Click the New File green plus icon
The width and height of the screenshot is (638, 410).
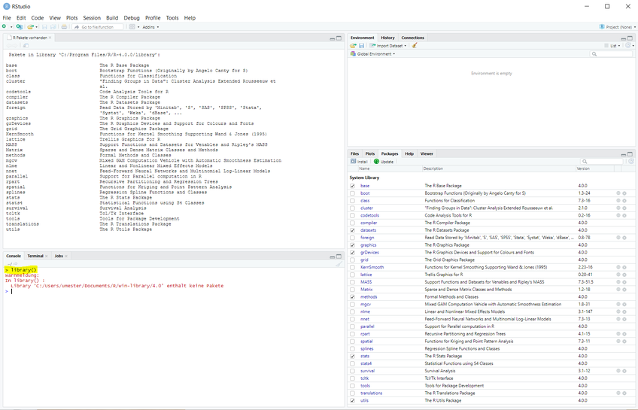point(4,26)
